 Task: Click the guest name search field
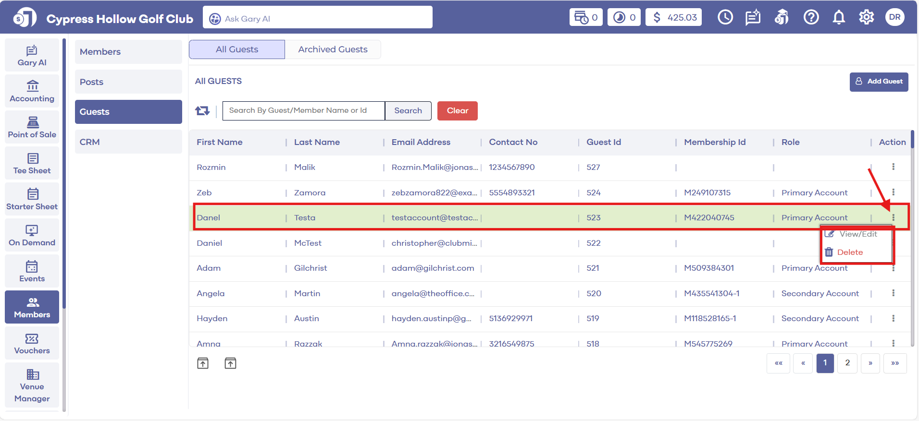coord(303,111)
